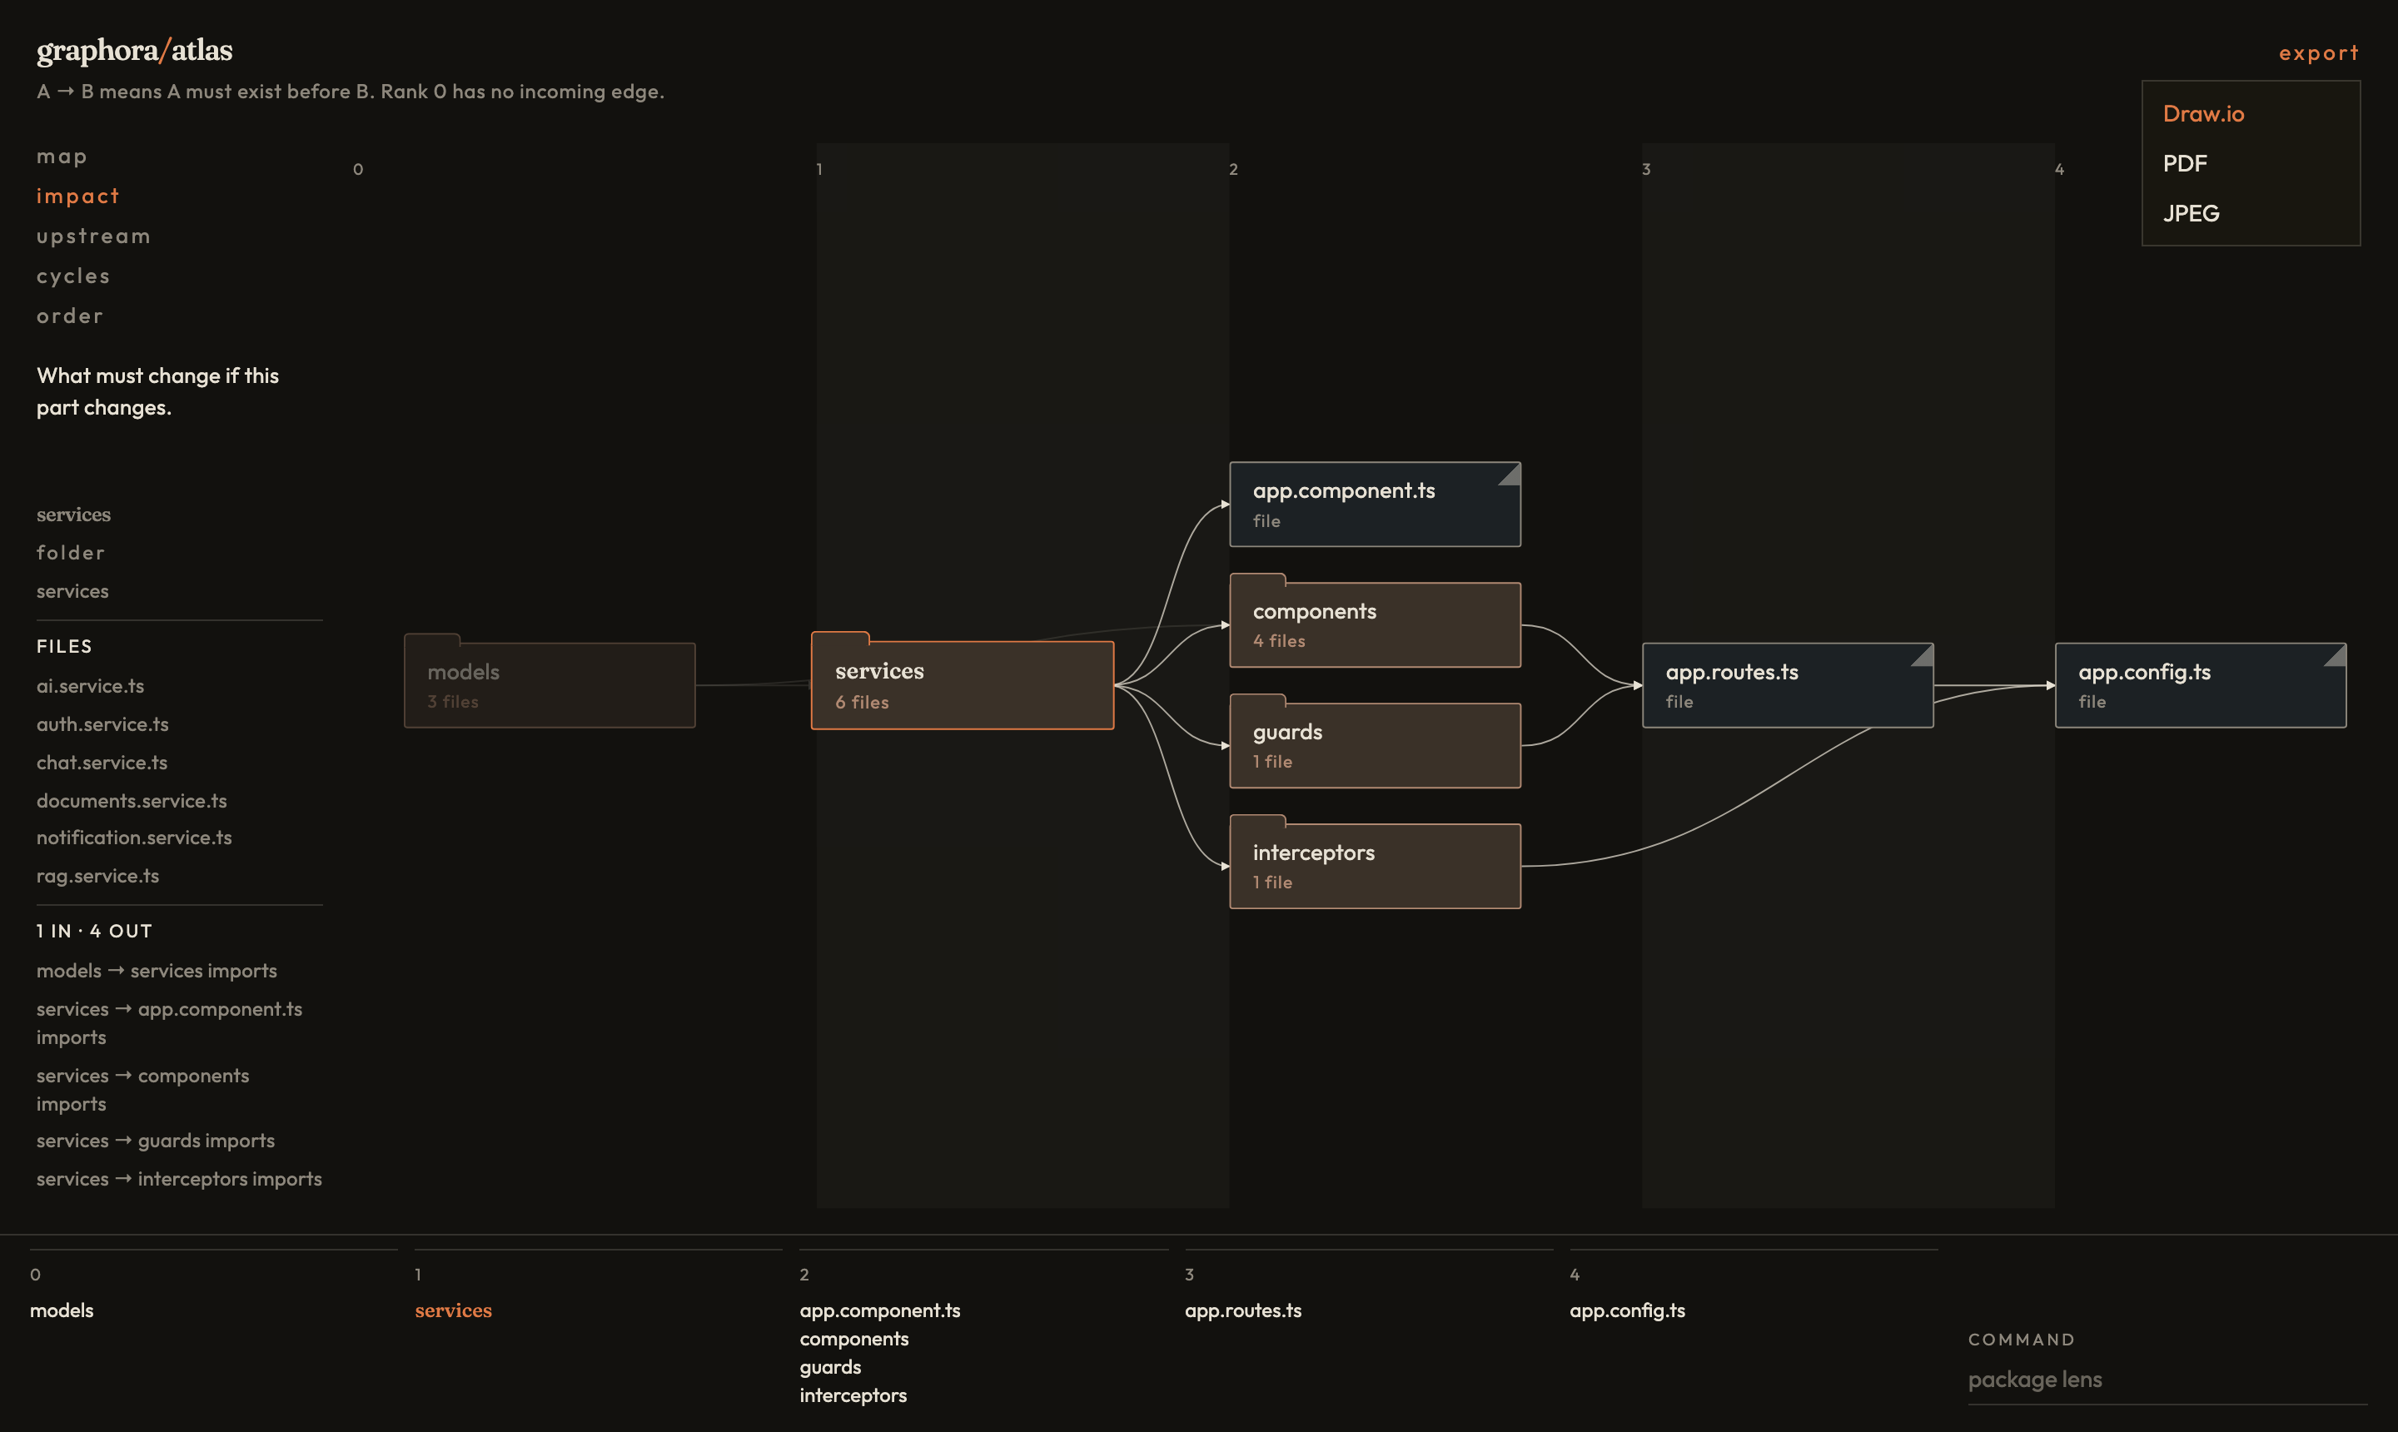The width and height of the screenshot is (2398, 1432).
Task: Open ai.service.ts in files list
Action: (x=91, y=686)
